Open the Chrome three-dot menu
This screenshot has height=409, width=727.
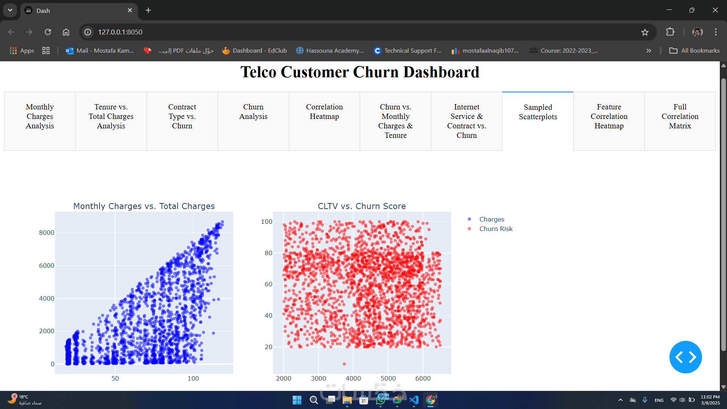715,32
